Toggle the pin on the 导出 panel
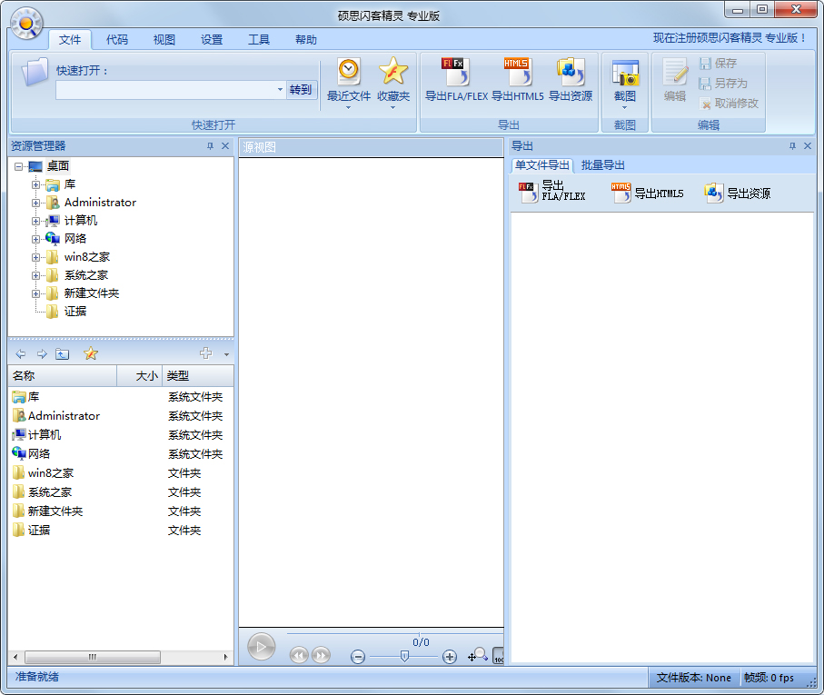This screenshot has width=824, height=695. coord(792,146)
